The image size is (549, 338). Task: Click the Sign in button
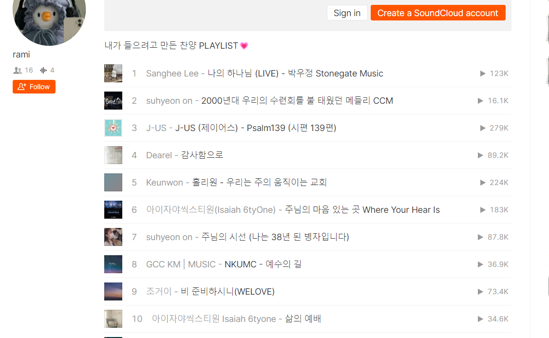click(x=347, y=13)
